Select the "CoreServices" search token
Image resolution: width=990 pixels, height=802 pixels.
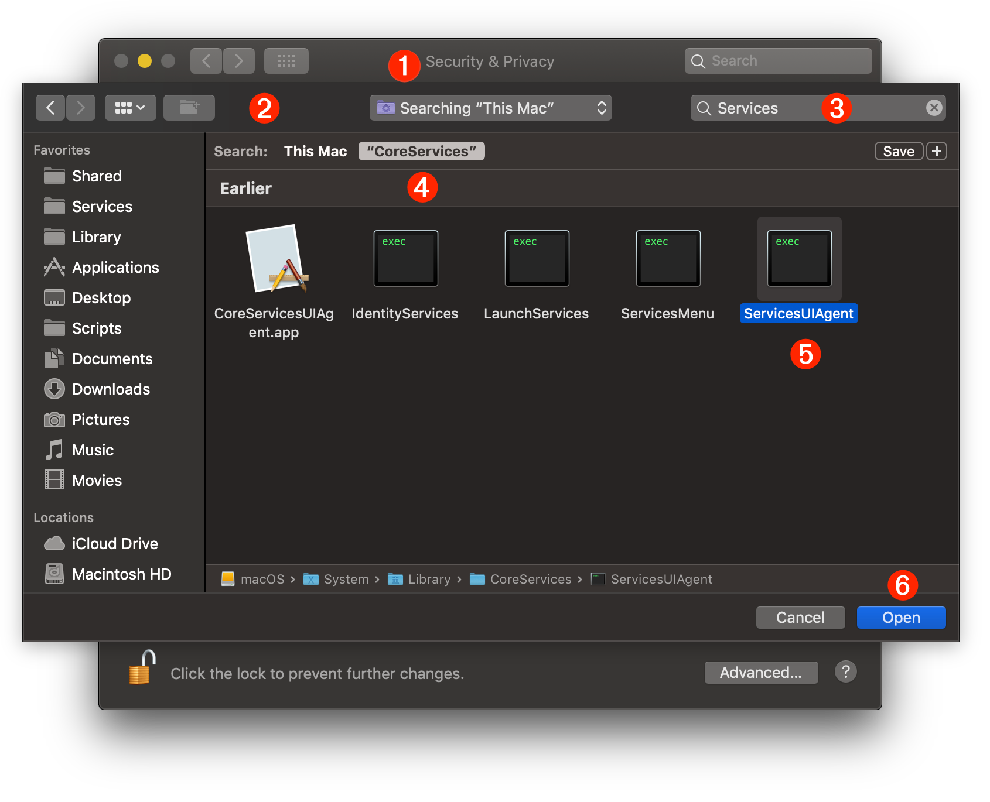pyautogui.click(x=421, y=151)
